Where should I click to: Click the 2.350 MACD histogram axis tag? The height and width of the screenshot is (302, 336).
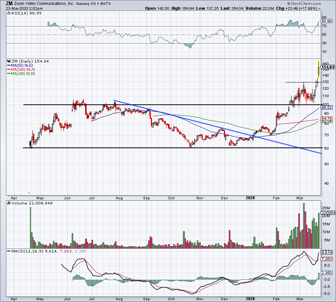click(x=327, y=273)
